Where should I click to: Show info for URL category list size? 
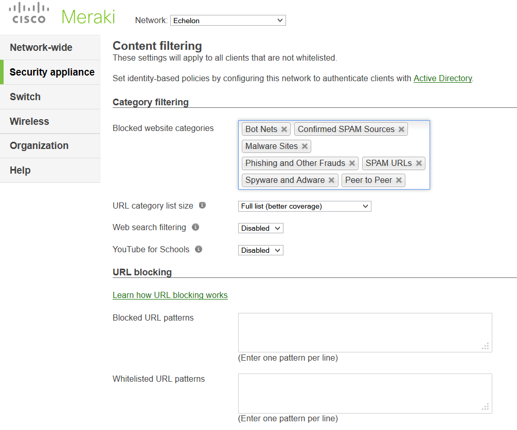(202, 205)
